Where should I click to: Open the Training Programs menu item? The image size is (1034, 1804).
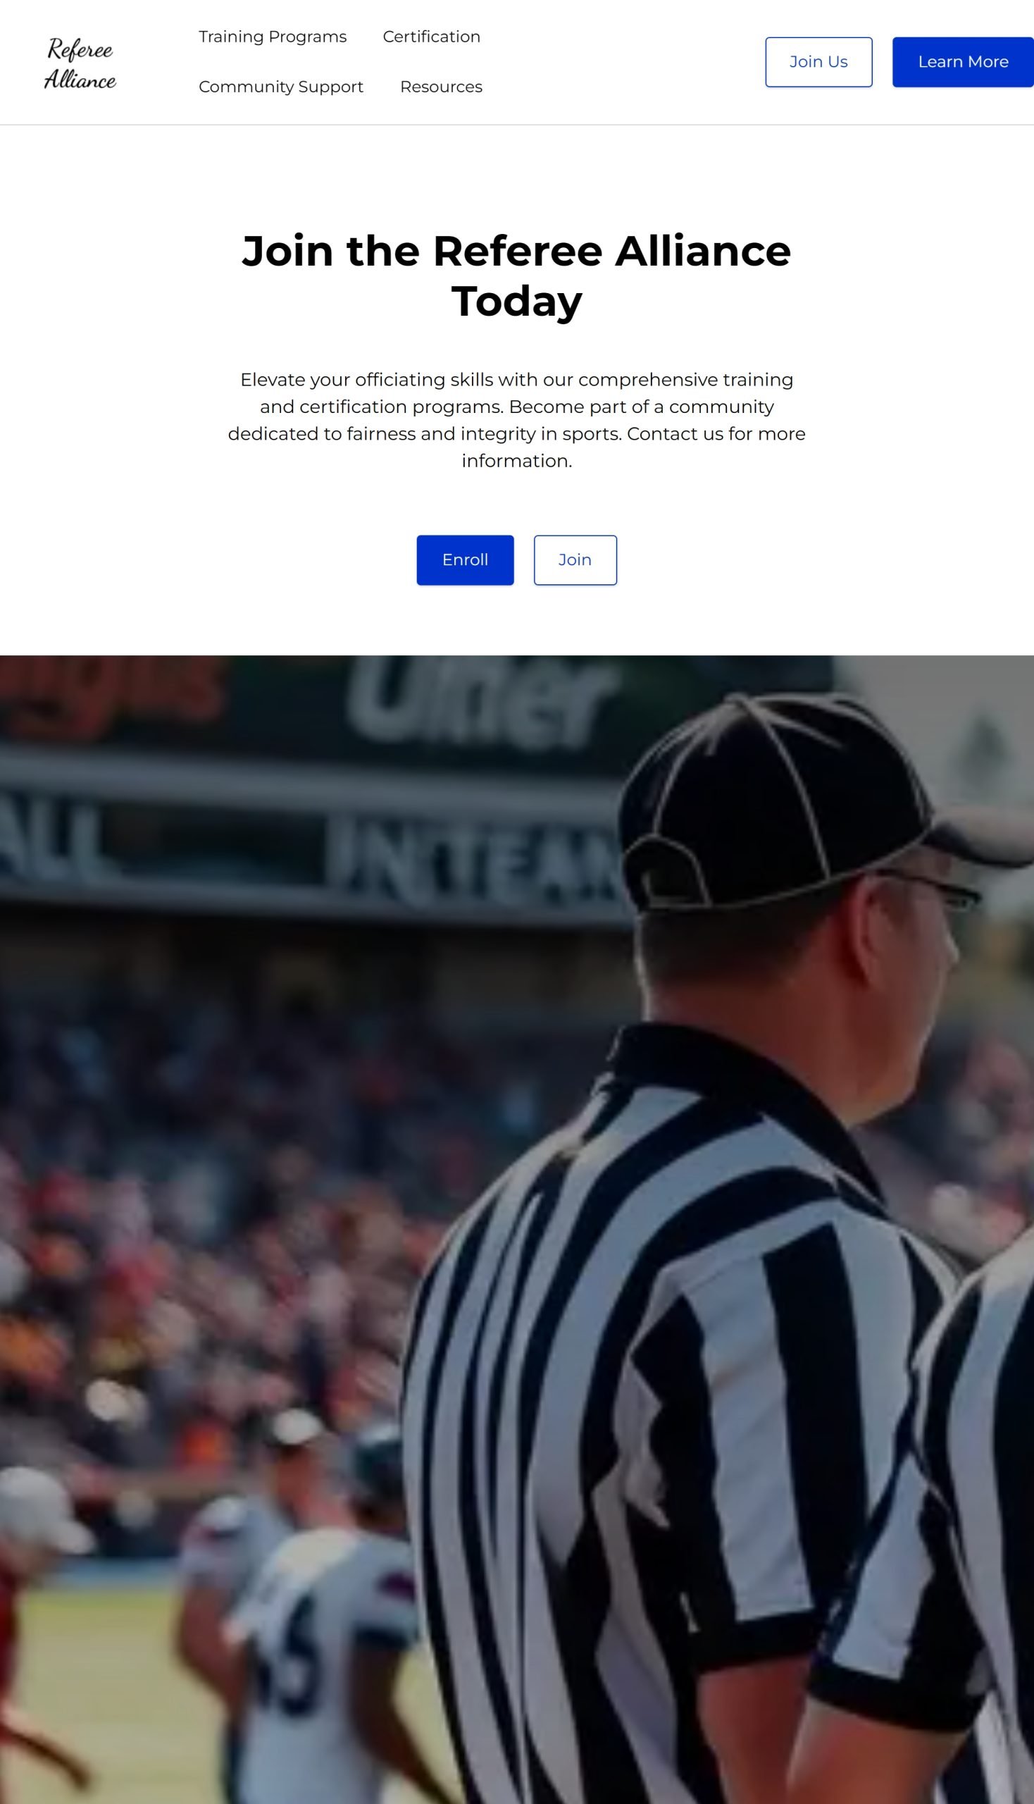pyautogui.click(x=273, y=37)
